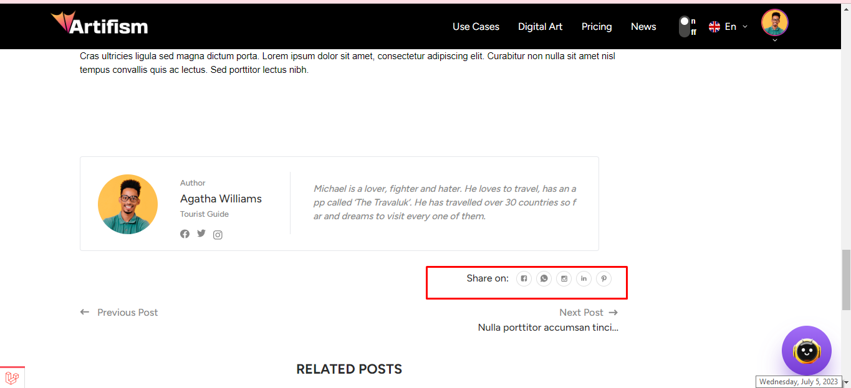Screen dimensions: 851x388
Task: Expand the En language dropdown
Action: pyautogui.click(x=728, y=27)
